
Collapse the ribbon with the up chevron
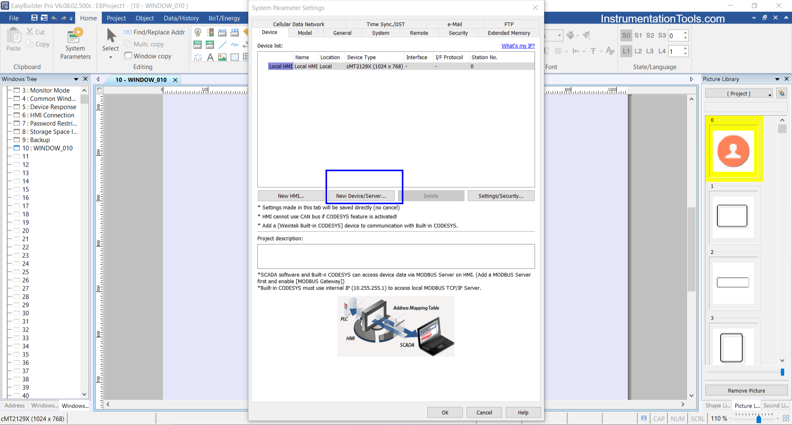[786, 18]
